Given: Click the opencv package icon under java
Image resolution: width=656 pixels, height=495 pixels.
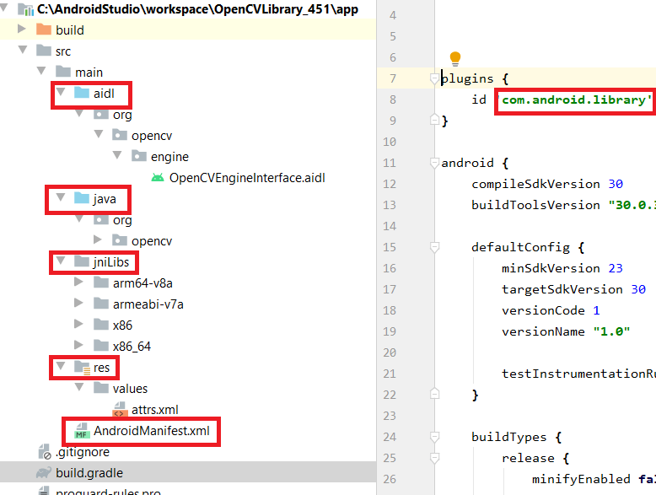Looking at the screenshot, I should [120, 240].
